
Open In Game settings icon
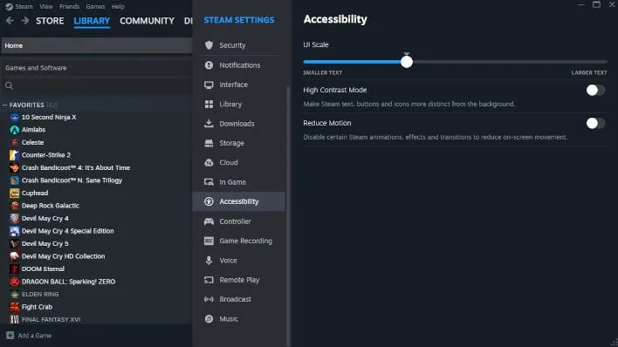209,182
